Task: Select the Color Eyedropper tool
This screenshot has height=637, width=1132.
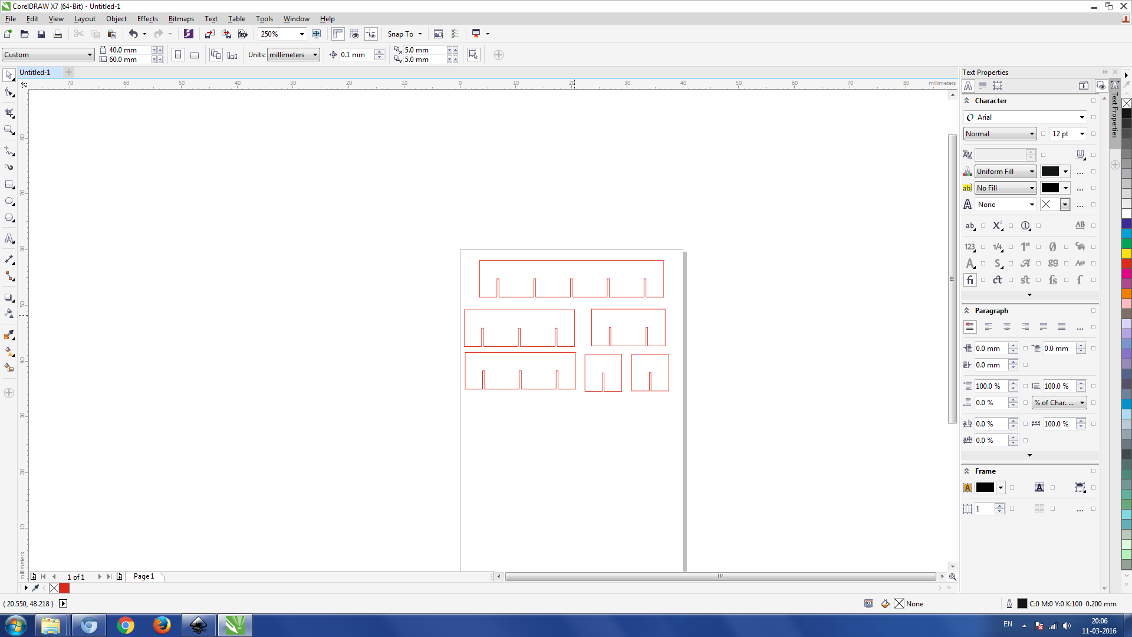Action: tap(9, 335)
